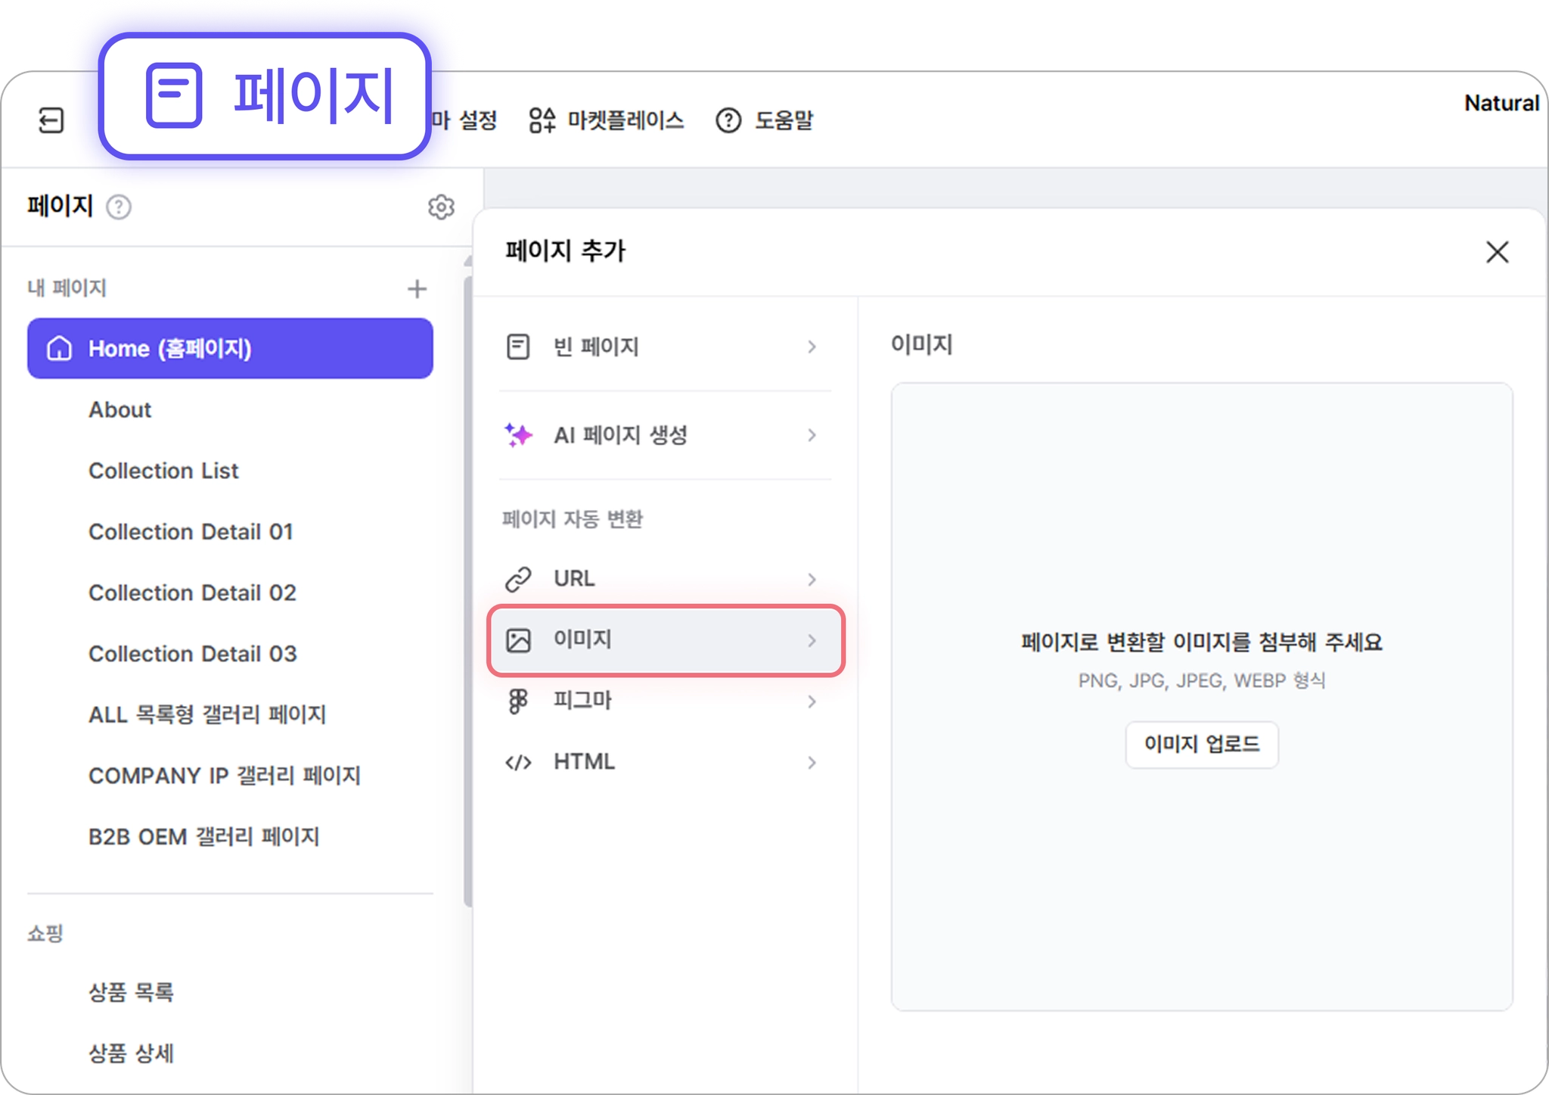The width and height of the screenshot is (1549, 1095).
Task: Select 빈 페이지 option
Action: pyautogui.click(x=665, y=347)
